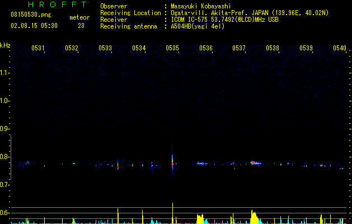Screen dimensions: 352x224
Task: Click the Receiving antenna label
Action: click(x=129, y=26)
